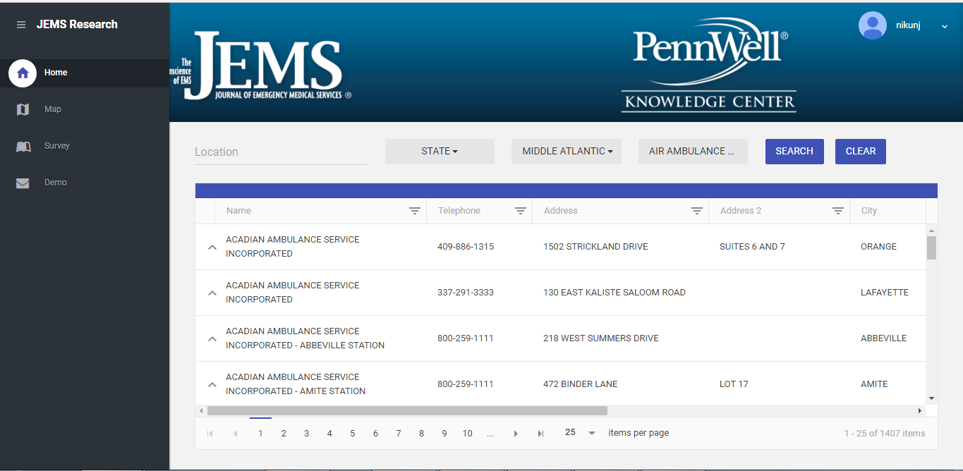Screen dimensions: 963x471
Task: Open the AIR AMBULANCE type dropdown
Action: click(693, 151)
